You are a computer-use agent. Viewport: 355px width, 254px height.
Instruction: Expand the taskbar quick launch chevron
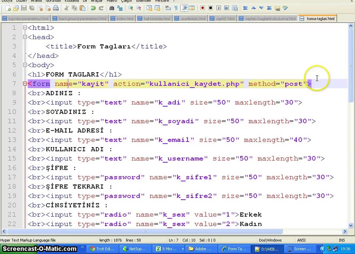(82, 247)
